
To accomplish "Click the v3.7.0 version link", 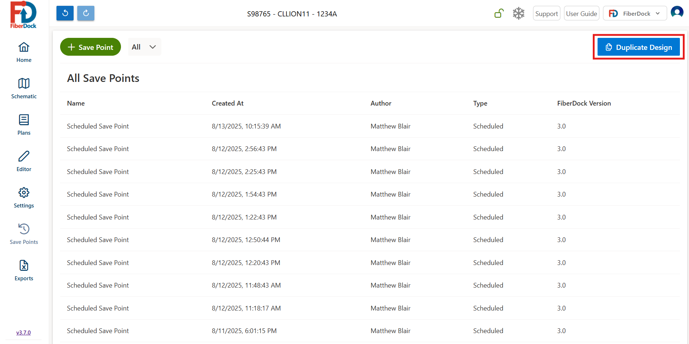I will [23, 332].
